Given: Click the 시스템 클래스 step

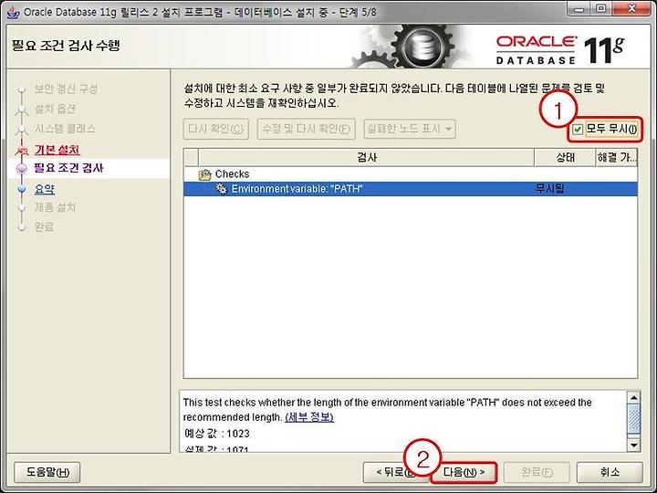Looking at the screenshot, I should pyautogui.click(x=66, y=129).
